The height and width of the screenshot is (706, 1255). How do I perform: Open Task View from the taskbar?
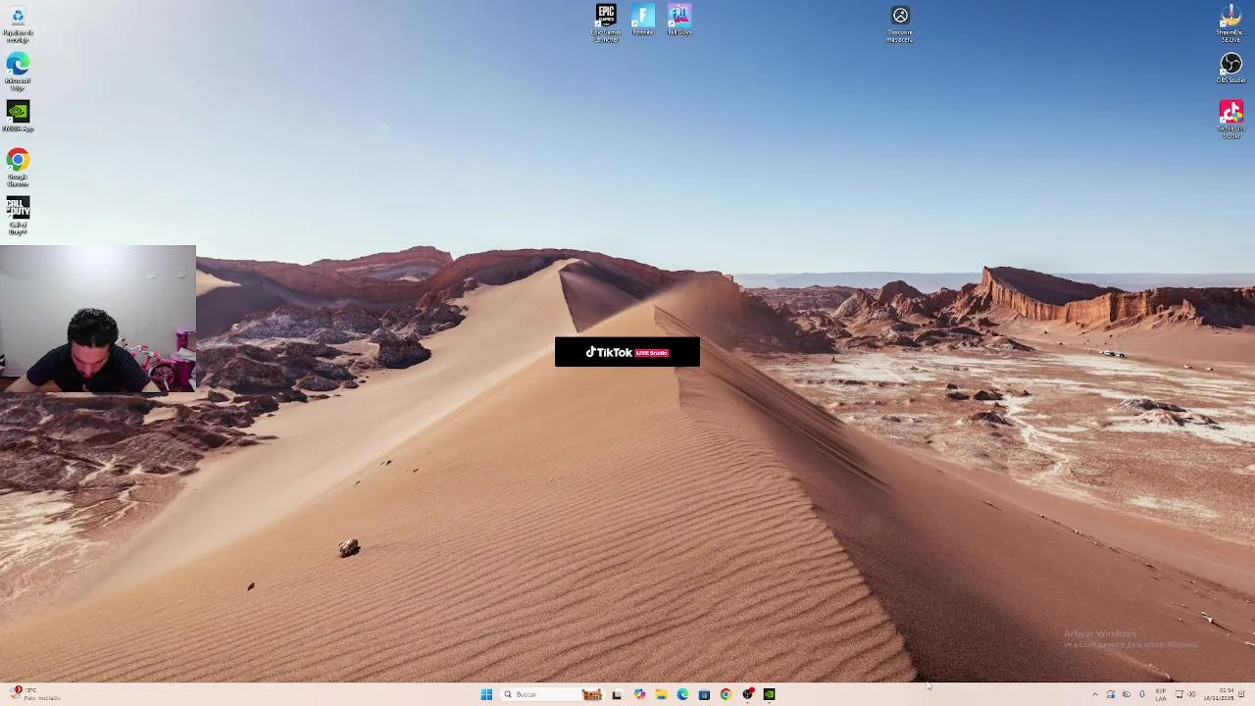click(x=617, y=694)
